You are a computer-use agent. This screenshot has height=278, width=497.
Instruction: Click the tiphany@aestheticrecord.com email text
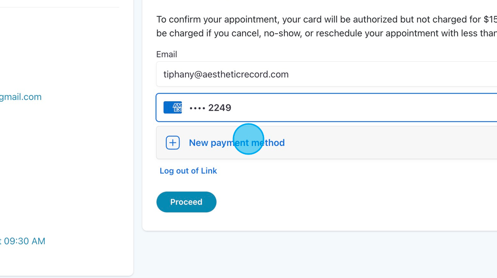click(x=226, y=74)
